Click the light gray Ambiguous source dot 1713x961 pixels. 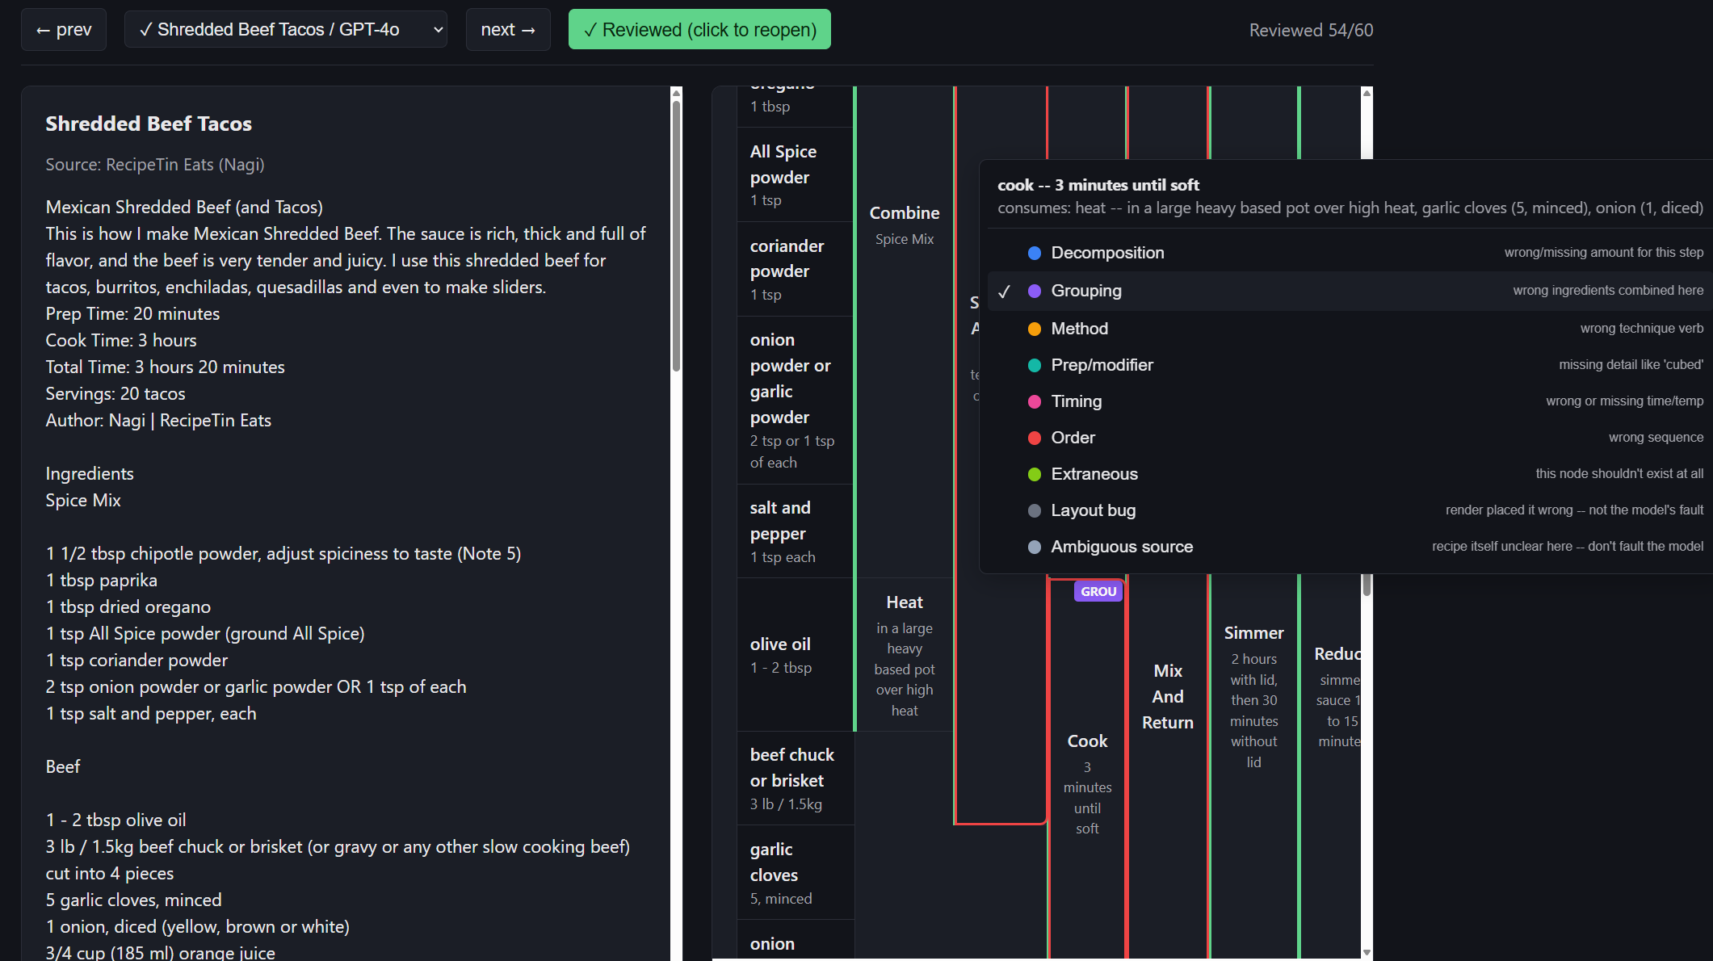tap(1034, 547)
